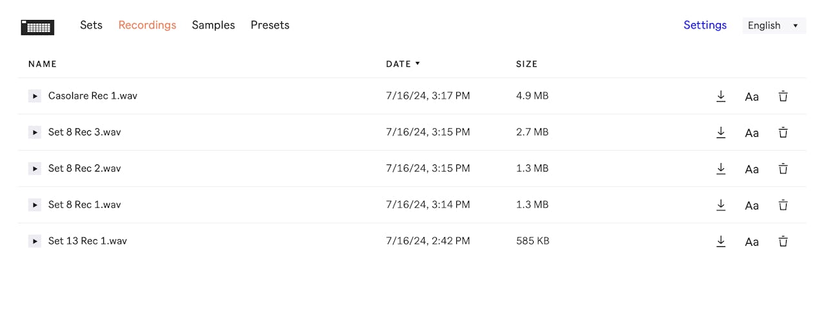Open the Settings link
The width and height of the screenshot is (826, 336).
[705, 25]
